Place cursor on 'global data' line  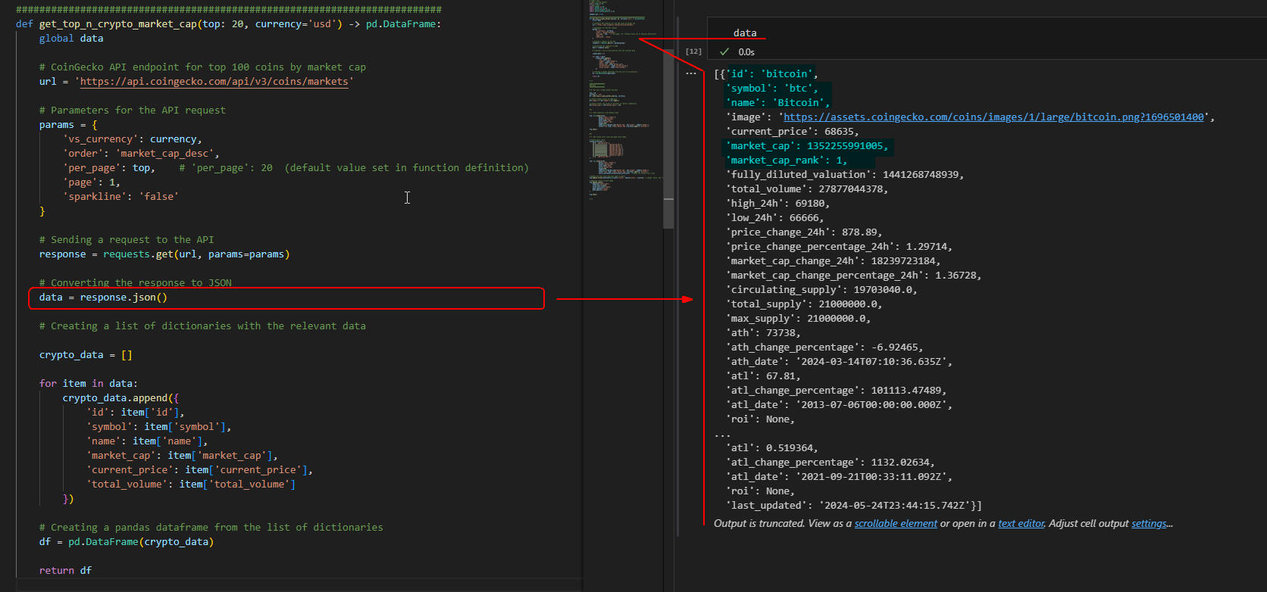[71, 39]
